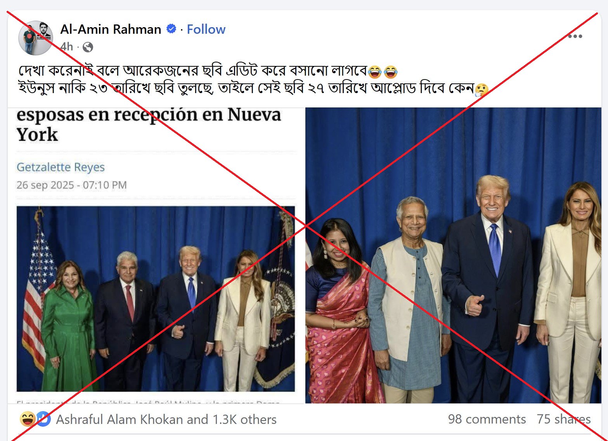Click Al-Amin Rahman's profile picture
This screenshot has width=608, height=441.
[x=36, y=38]
